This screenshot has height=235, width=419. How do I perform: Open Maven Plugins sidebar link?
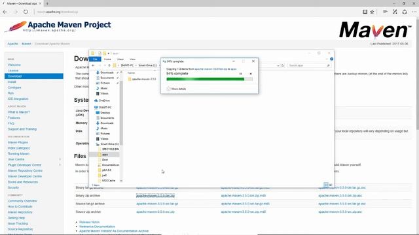[x=18, y=142]
